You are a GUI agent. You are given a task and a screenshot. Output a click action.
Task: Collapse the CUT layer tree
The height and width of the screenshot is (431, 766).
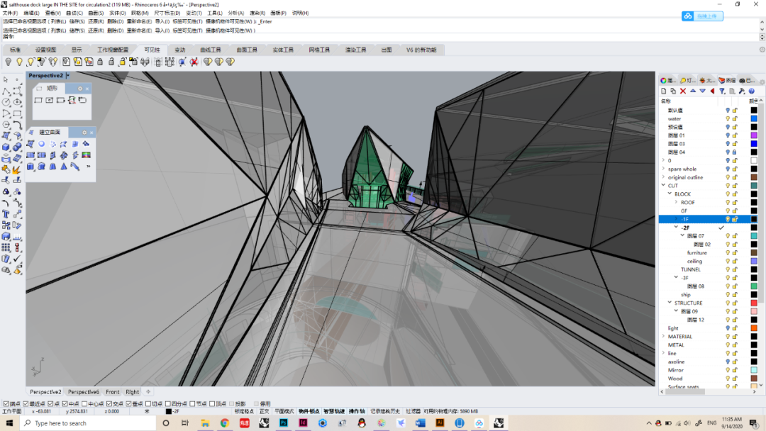point(663,186)
